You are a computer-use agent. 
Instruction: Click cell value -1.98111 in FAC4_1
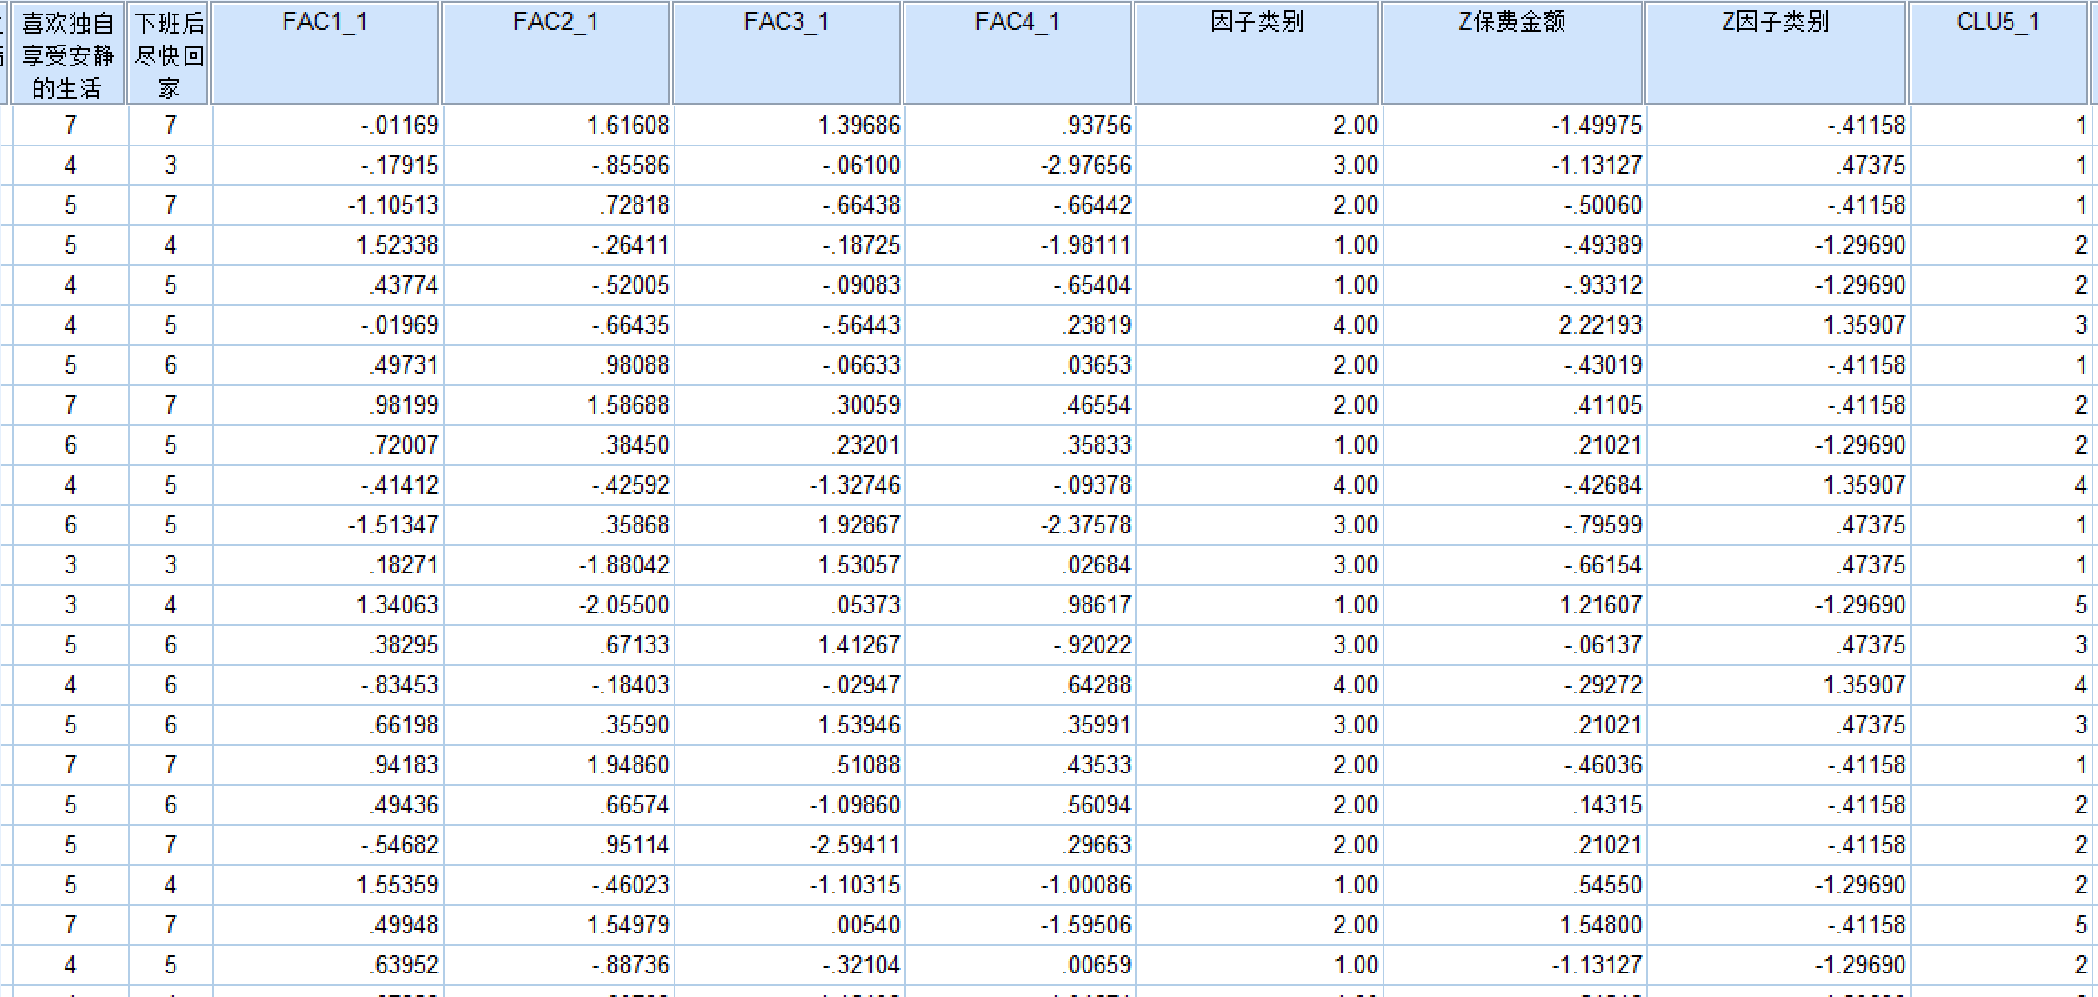[x=1020, y=245]
